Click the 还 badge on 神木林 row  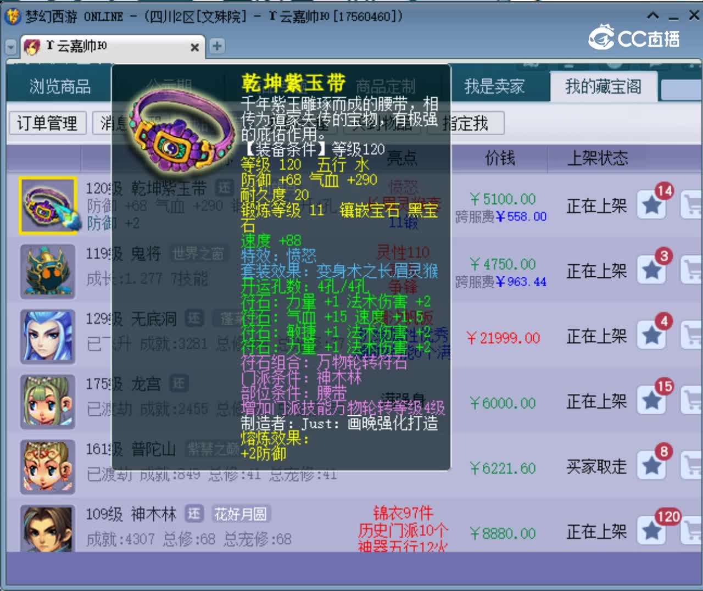194,514
